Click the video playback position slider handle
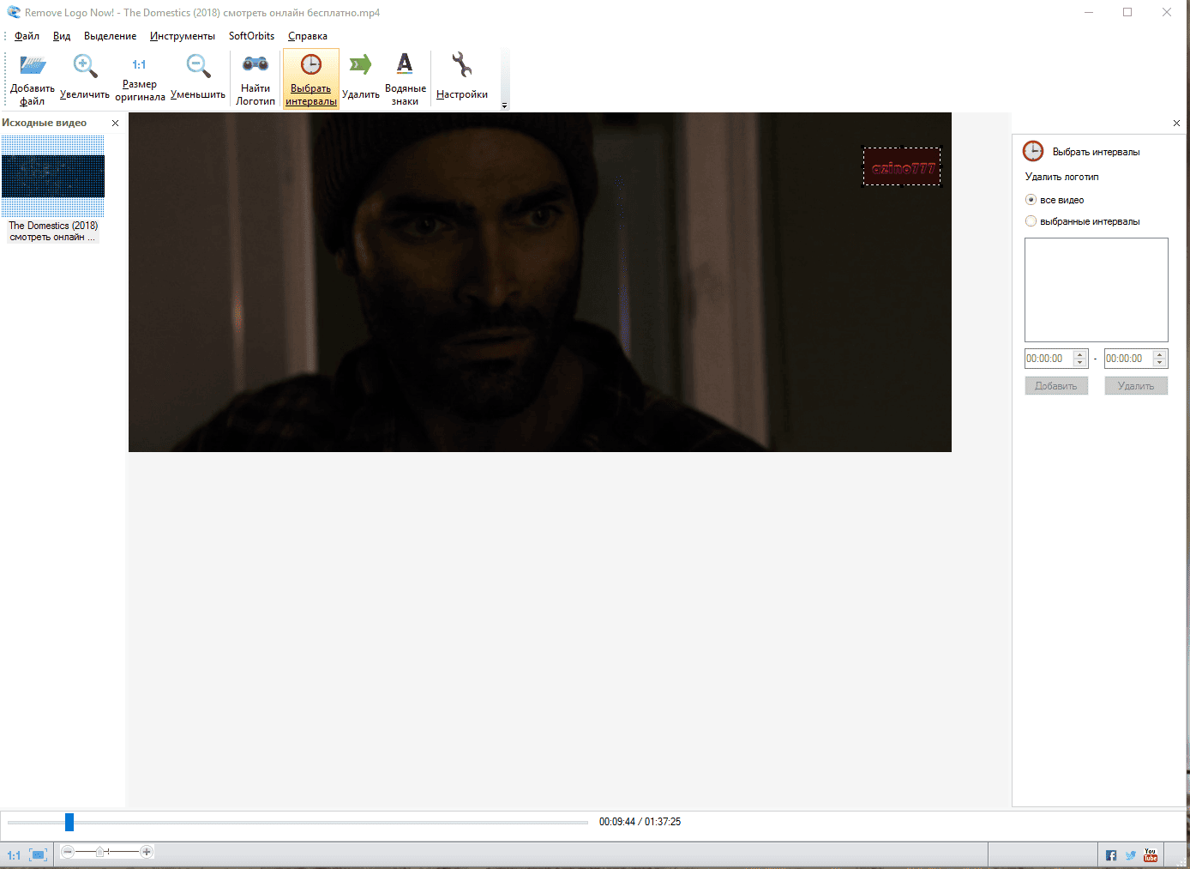Screen dimensions: 1190x869 pyautogui.click(x=69, y=823)
